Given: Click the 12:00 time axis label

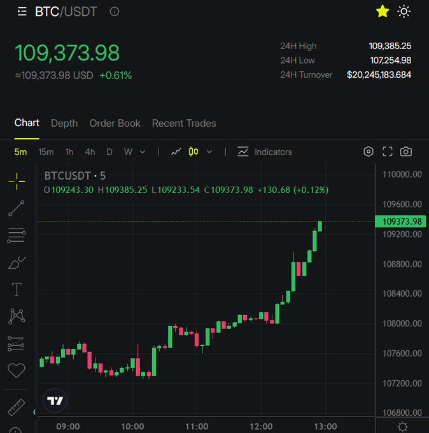Looking at the screenshot, I should tap(261, 427).
